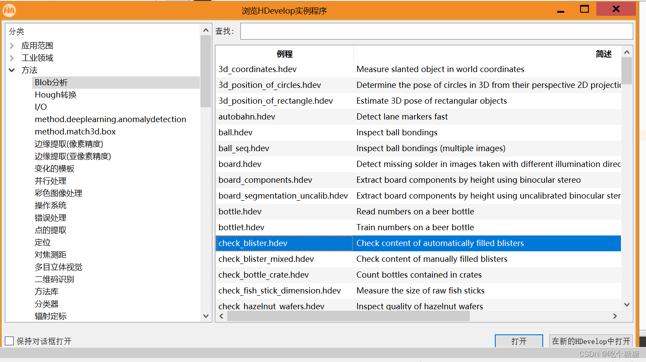Select 3d_position_of_rectangle.hdev example
This screenshot has width=646, height=362.
point(276,101)
